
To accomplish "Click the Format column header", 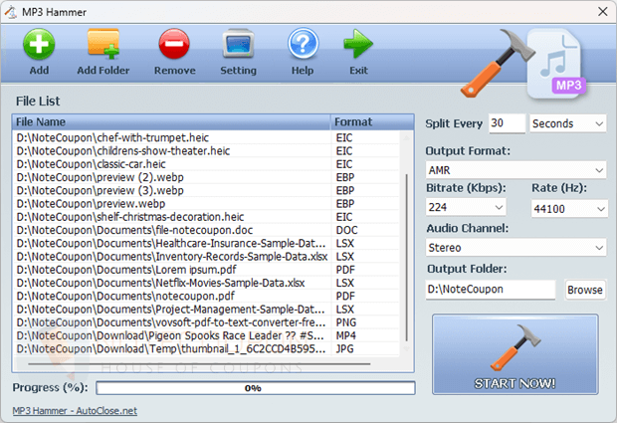I will (x=372, y=122).
